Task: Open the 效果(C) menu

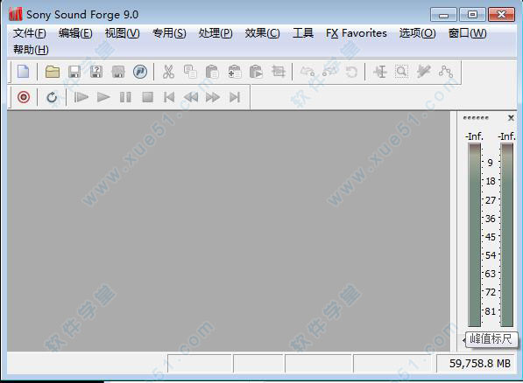Action: 262,33
